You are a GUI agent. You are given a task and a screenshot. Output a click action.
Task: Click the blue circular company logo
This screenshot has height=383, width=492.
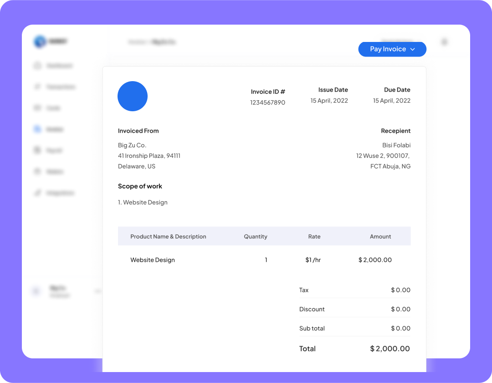click(133, 96)
